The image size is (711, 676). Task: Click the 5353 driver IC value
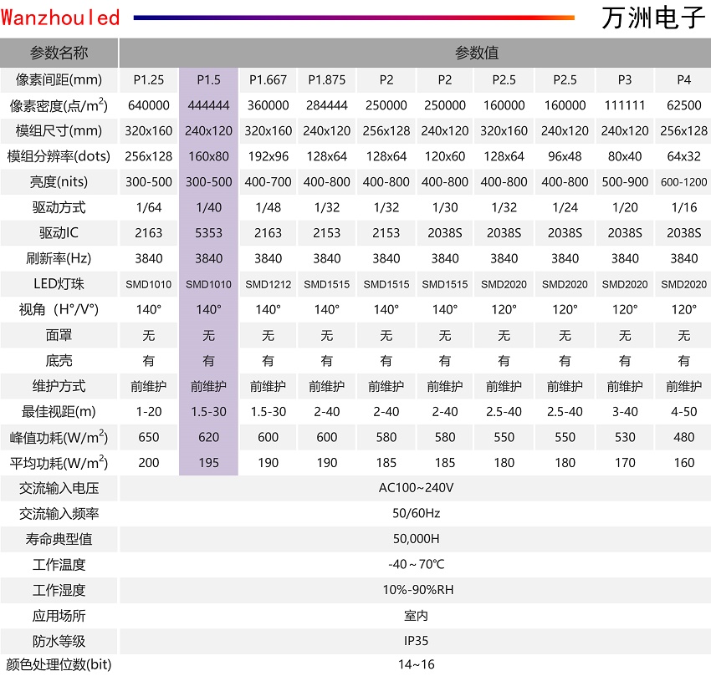(x=208, y=233)
